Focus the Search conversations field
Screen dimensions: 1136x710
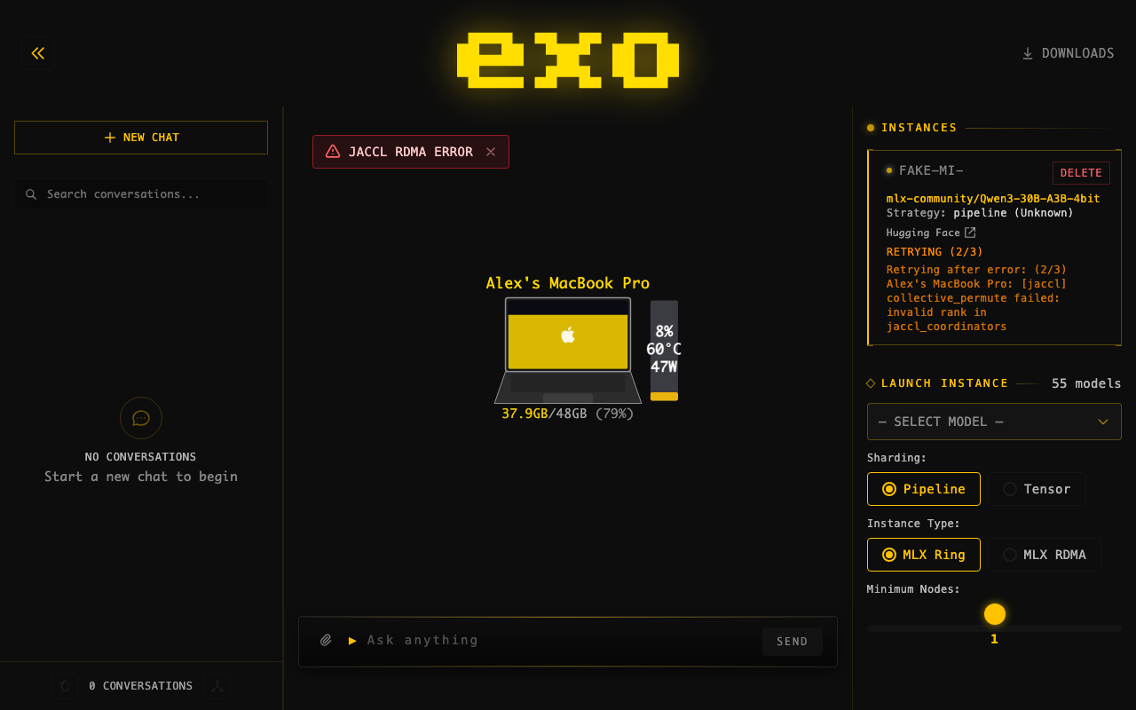pos(141,194)
